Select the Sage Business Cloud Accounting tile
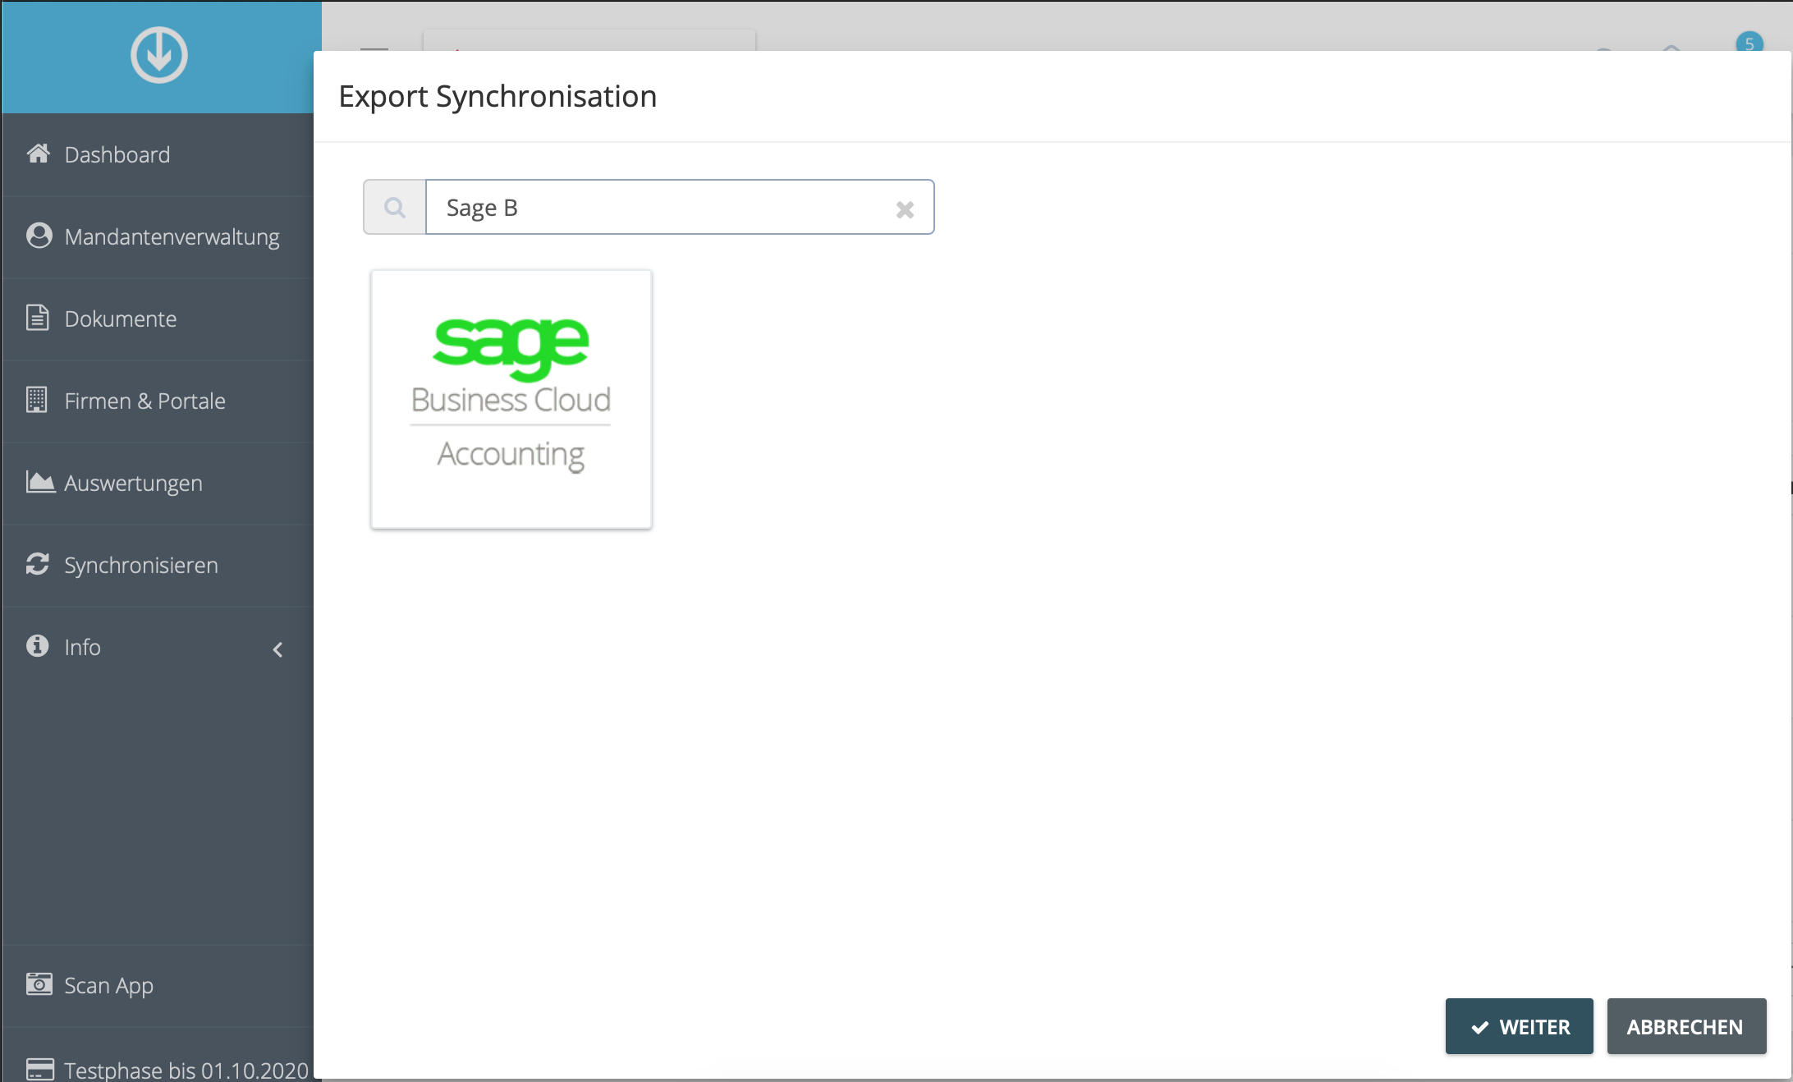This screenshot has height=1082, width=1793. point(511,399)
